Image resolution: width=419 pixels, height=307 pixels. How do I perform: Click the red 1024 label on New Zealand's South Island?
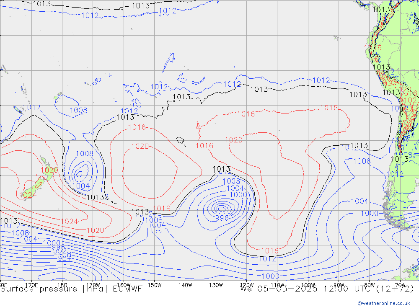pos(28,195)
